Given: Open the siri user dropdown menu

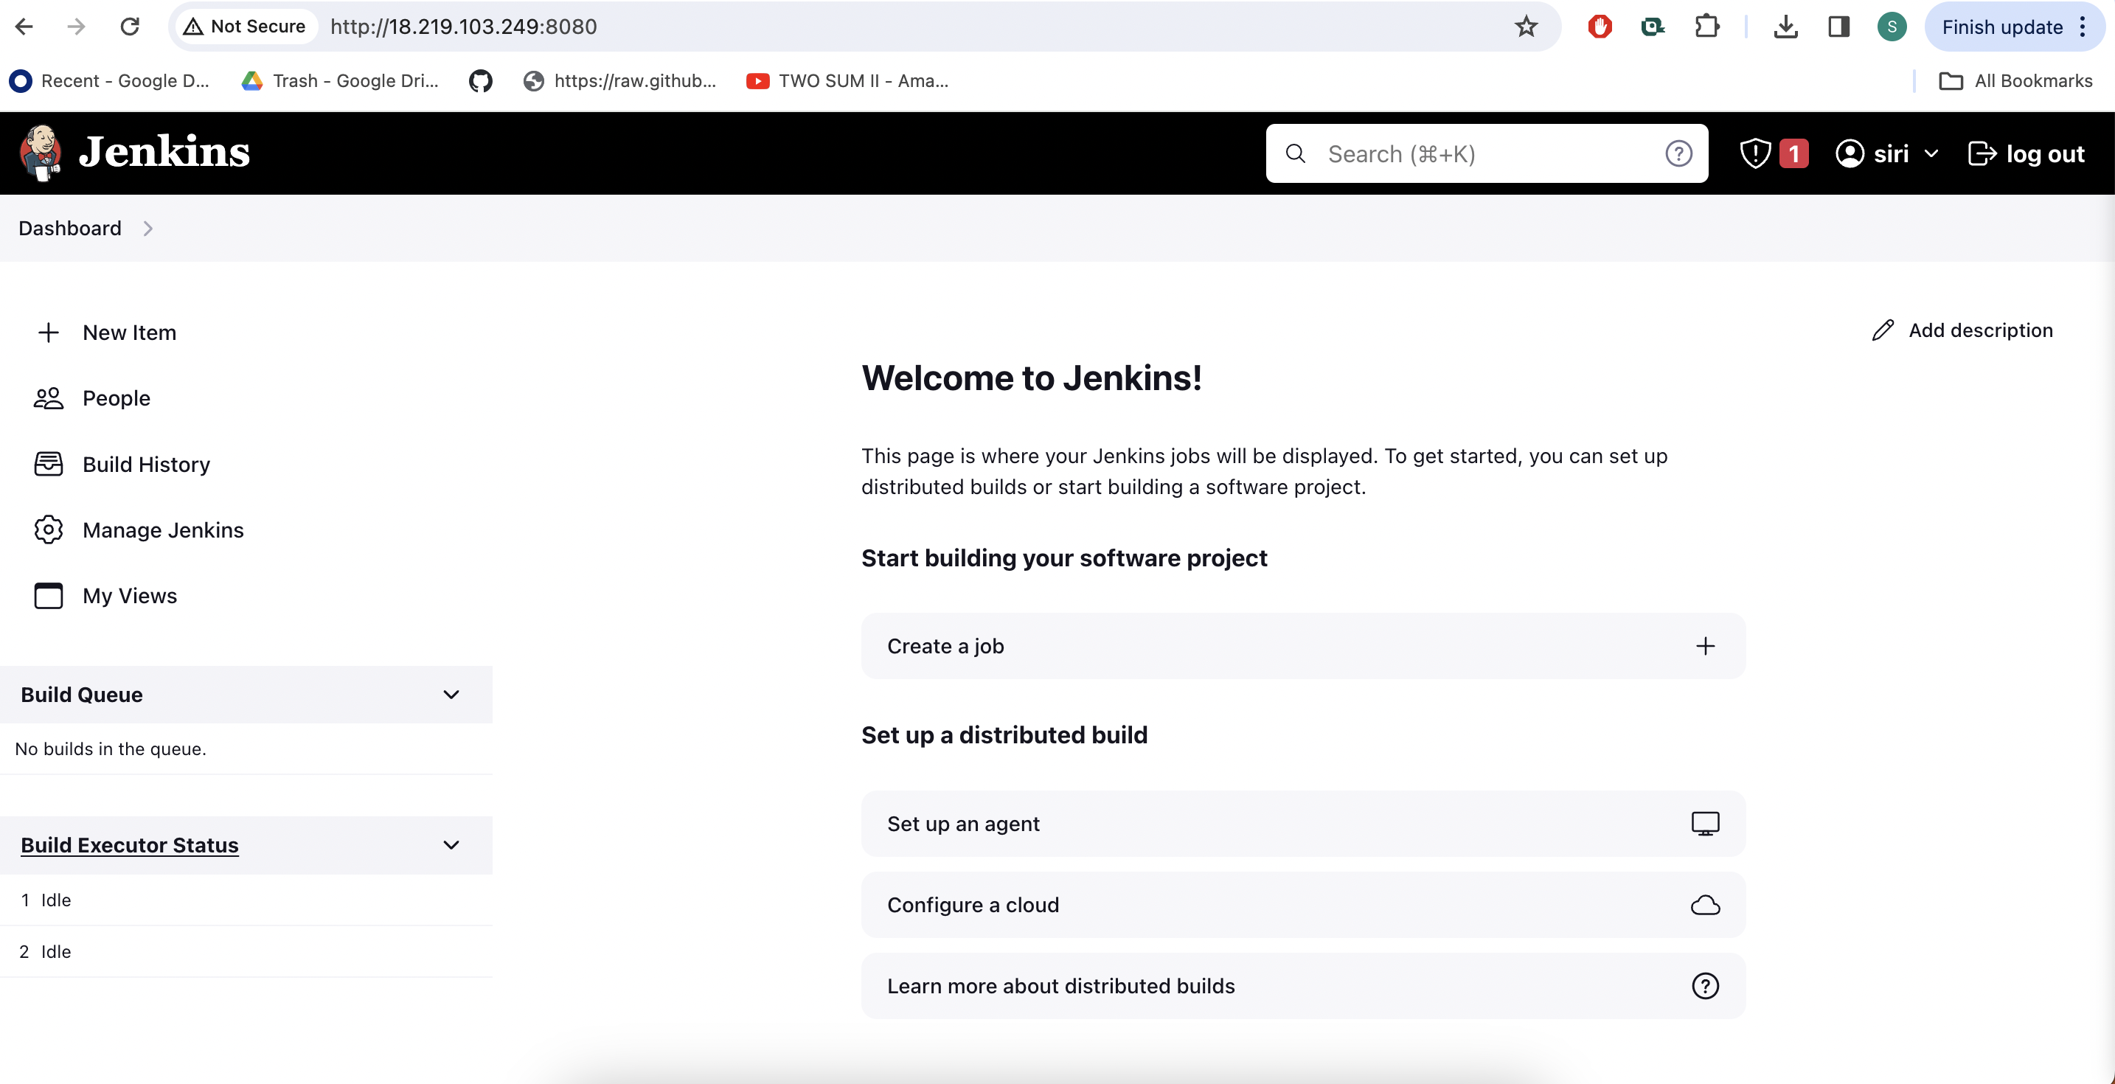Looking at the screenshot, I should [1931, 153].
